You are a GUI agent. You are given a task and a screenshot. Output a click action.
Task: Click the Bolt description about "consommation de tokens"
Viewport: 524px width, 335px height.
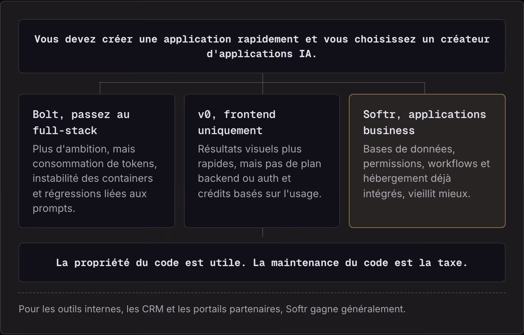tap(95, 178)
